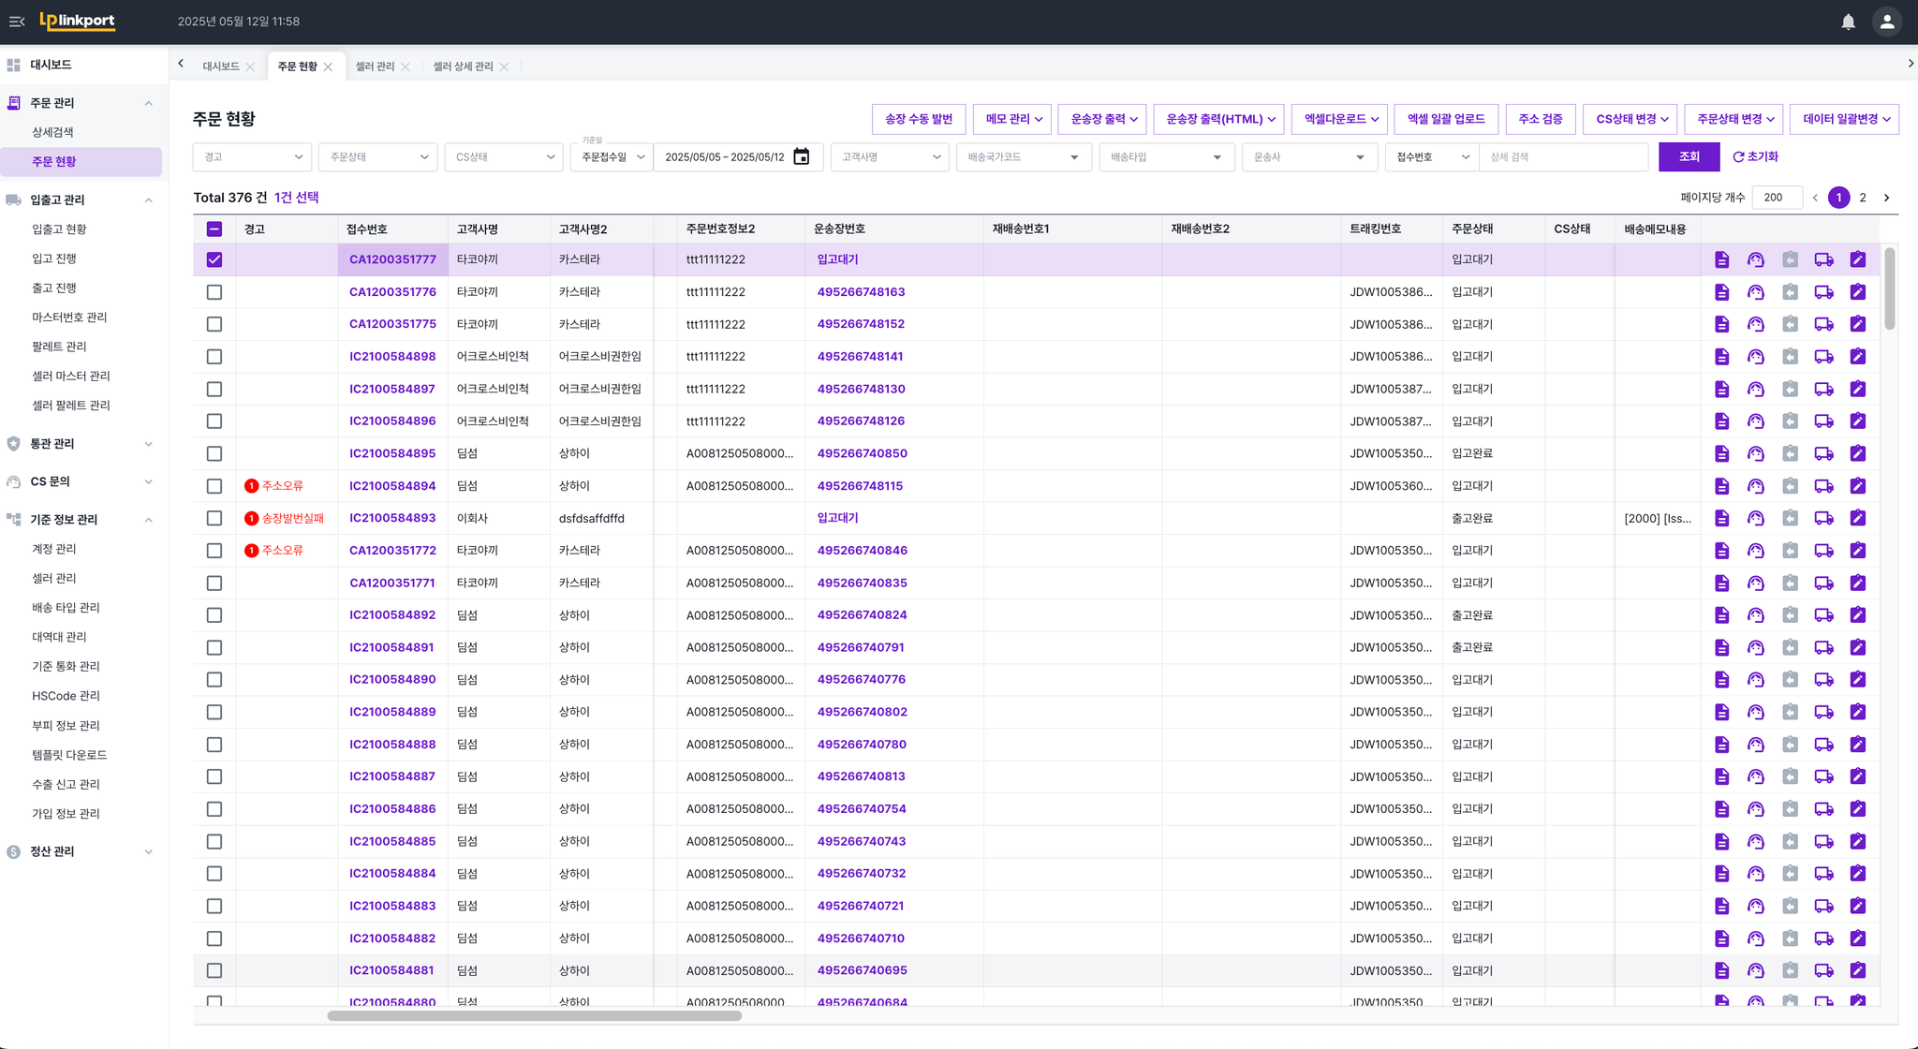Open 입출고 현황 in the sidebar
The width and height of the screenshot is (1918, 1049).
59,229
